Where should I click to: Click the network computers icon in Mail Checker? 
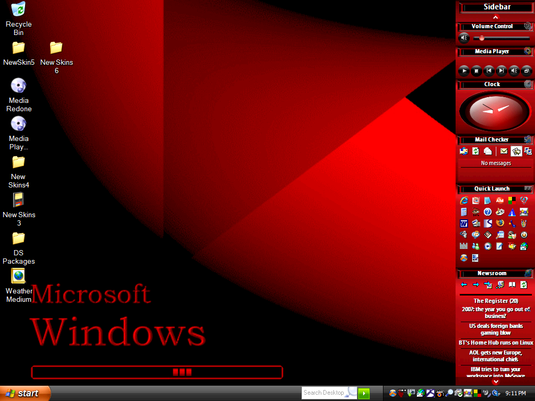tap(528, 151)
